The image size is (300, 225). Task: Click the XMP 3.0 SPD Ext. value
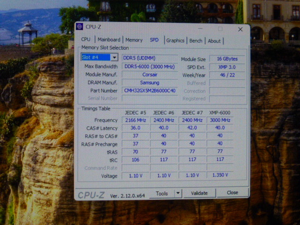click(227, 67)
